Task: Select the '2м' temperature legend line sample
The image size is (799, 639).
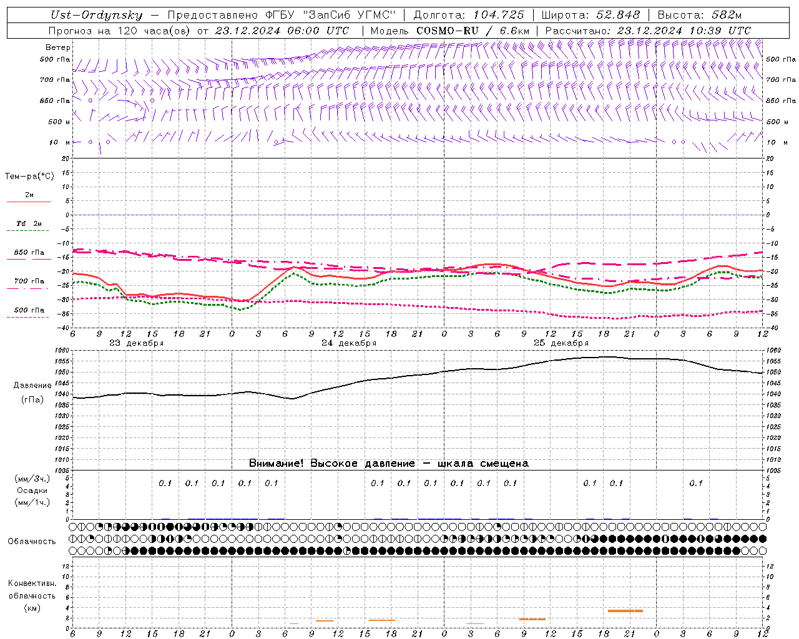Action: (x=29, y=202)
